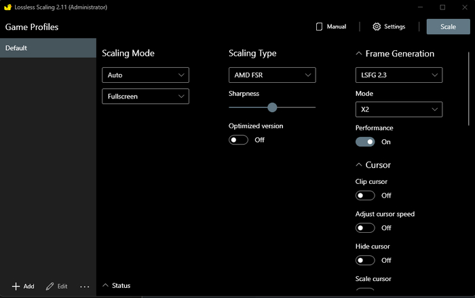The width and height of the screenshot is (475, 298).
Task: Enable Adjust cursor speed switch
Action: pos(365,227)
